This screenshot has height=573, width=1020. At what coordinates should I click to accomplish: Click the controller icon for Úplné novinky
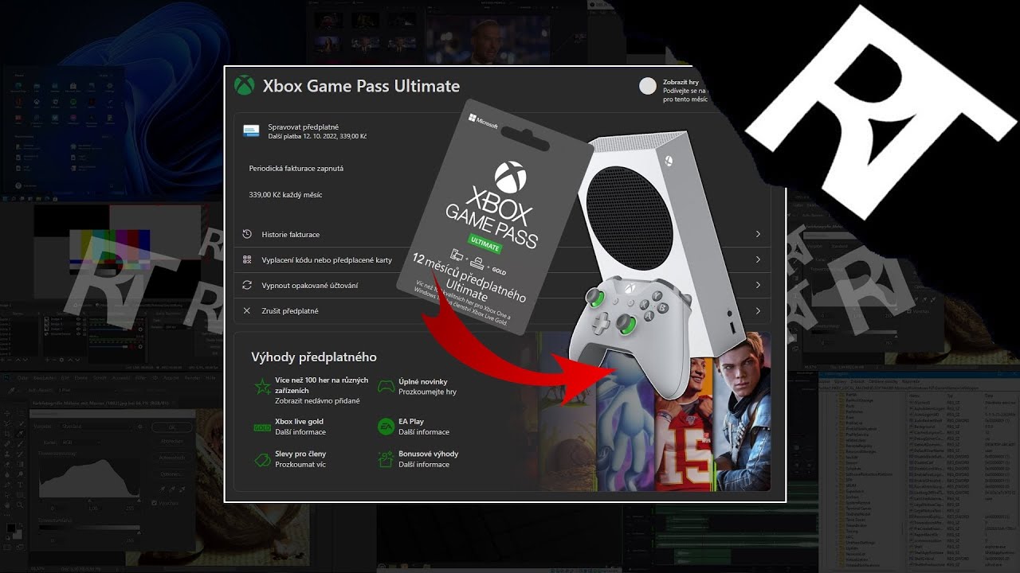click(386, 386)
